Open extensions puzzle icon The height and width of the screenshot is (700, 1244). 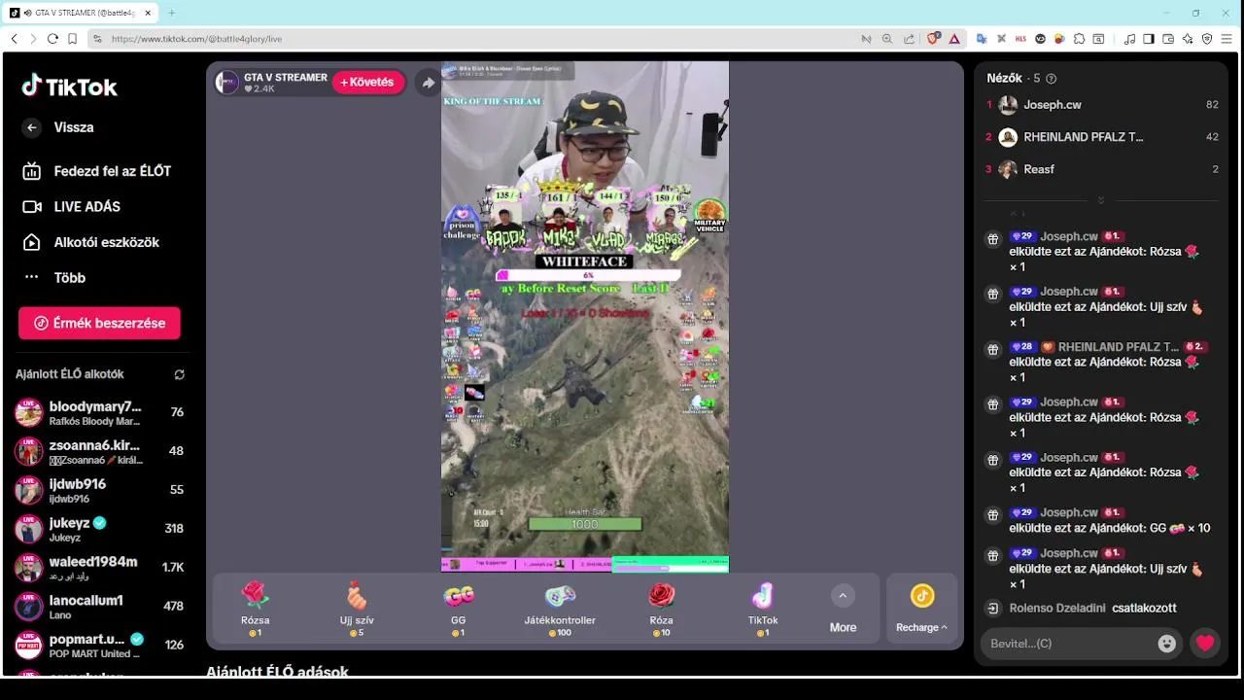[x=1079, y=39]
